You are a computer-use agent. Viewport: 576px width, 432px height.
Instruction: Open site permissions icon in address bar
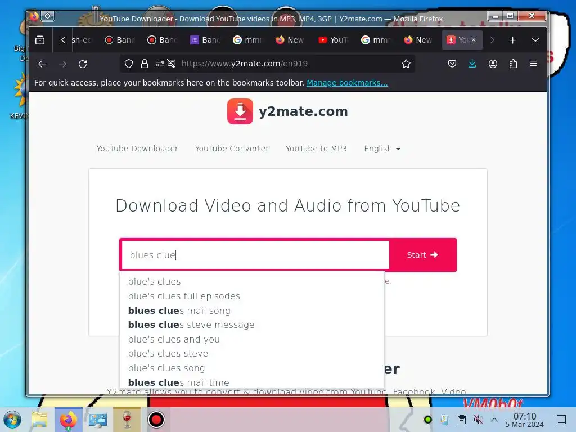[x=160, y=64]
